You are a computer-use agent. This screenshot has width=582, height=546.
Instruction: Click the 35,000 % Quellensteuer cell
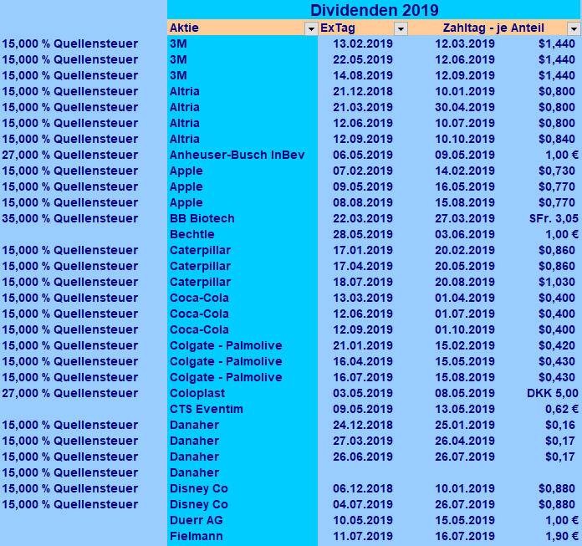[69, 218]
